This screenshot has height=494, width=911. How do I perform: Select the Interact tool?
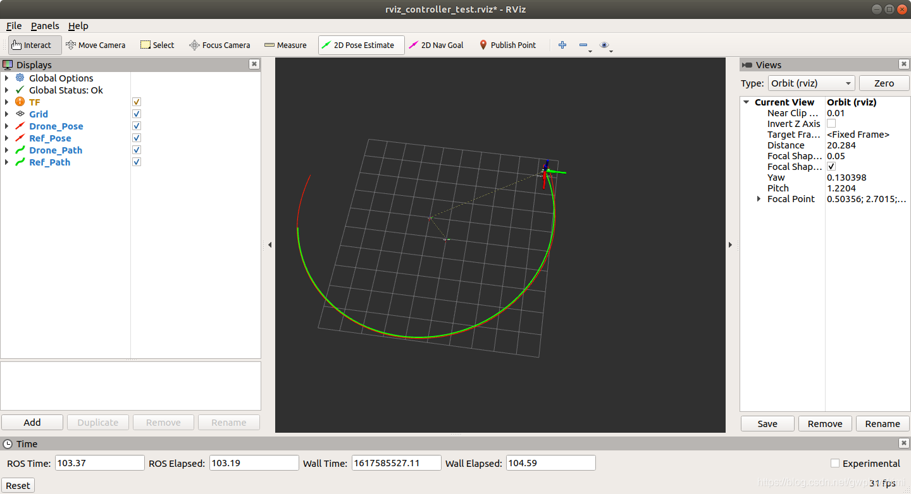click(35, 45)
